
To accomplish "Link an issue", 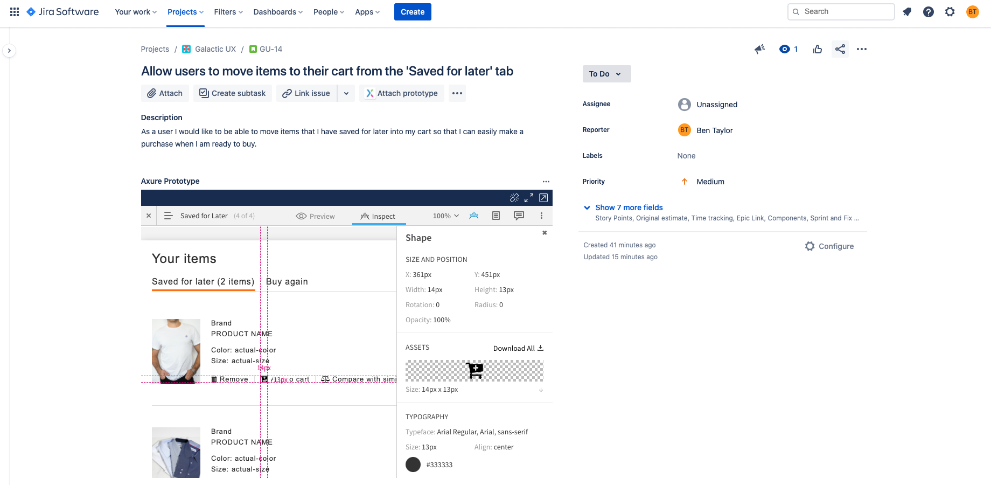I will point(306,93).
